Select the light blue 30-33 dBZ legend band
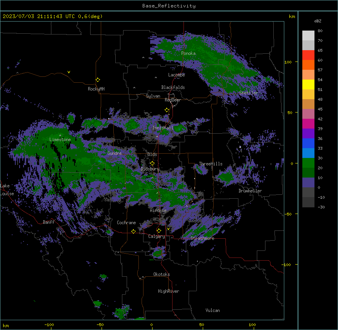 coord(308,153)
